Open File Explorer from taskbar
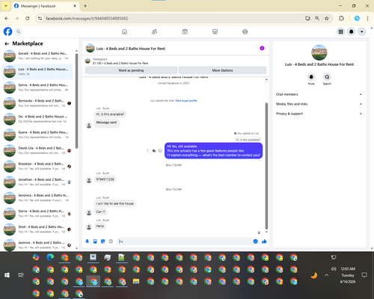Screen dimensions: 374x299 click(136, 281)
